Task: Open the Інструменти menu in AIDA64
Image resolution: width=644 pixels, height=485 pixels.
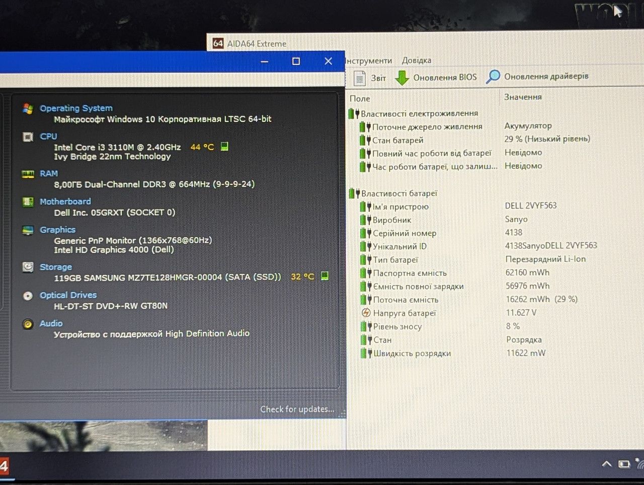Action: coord(369,61)
